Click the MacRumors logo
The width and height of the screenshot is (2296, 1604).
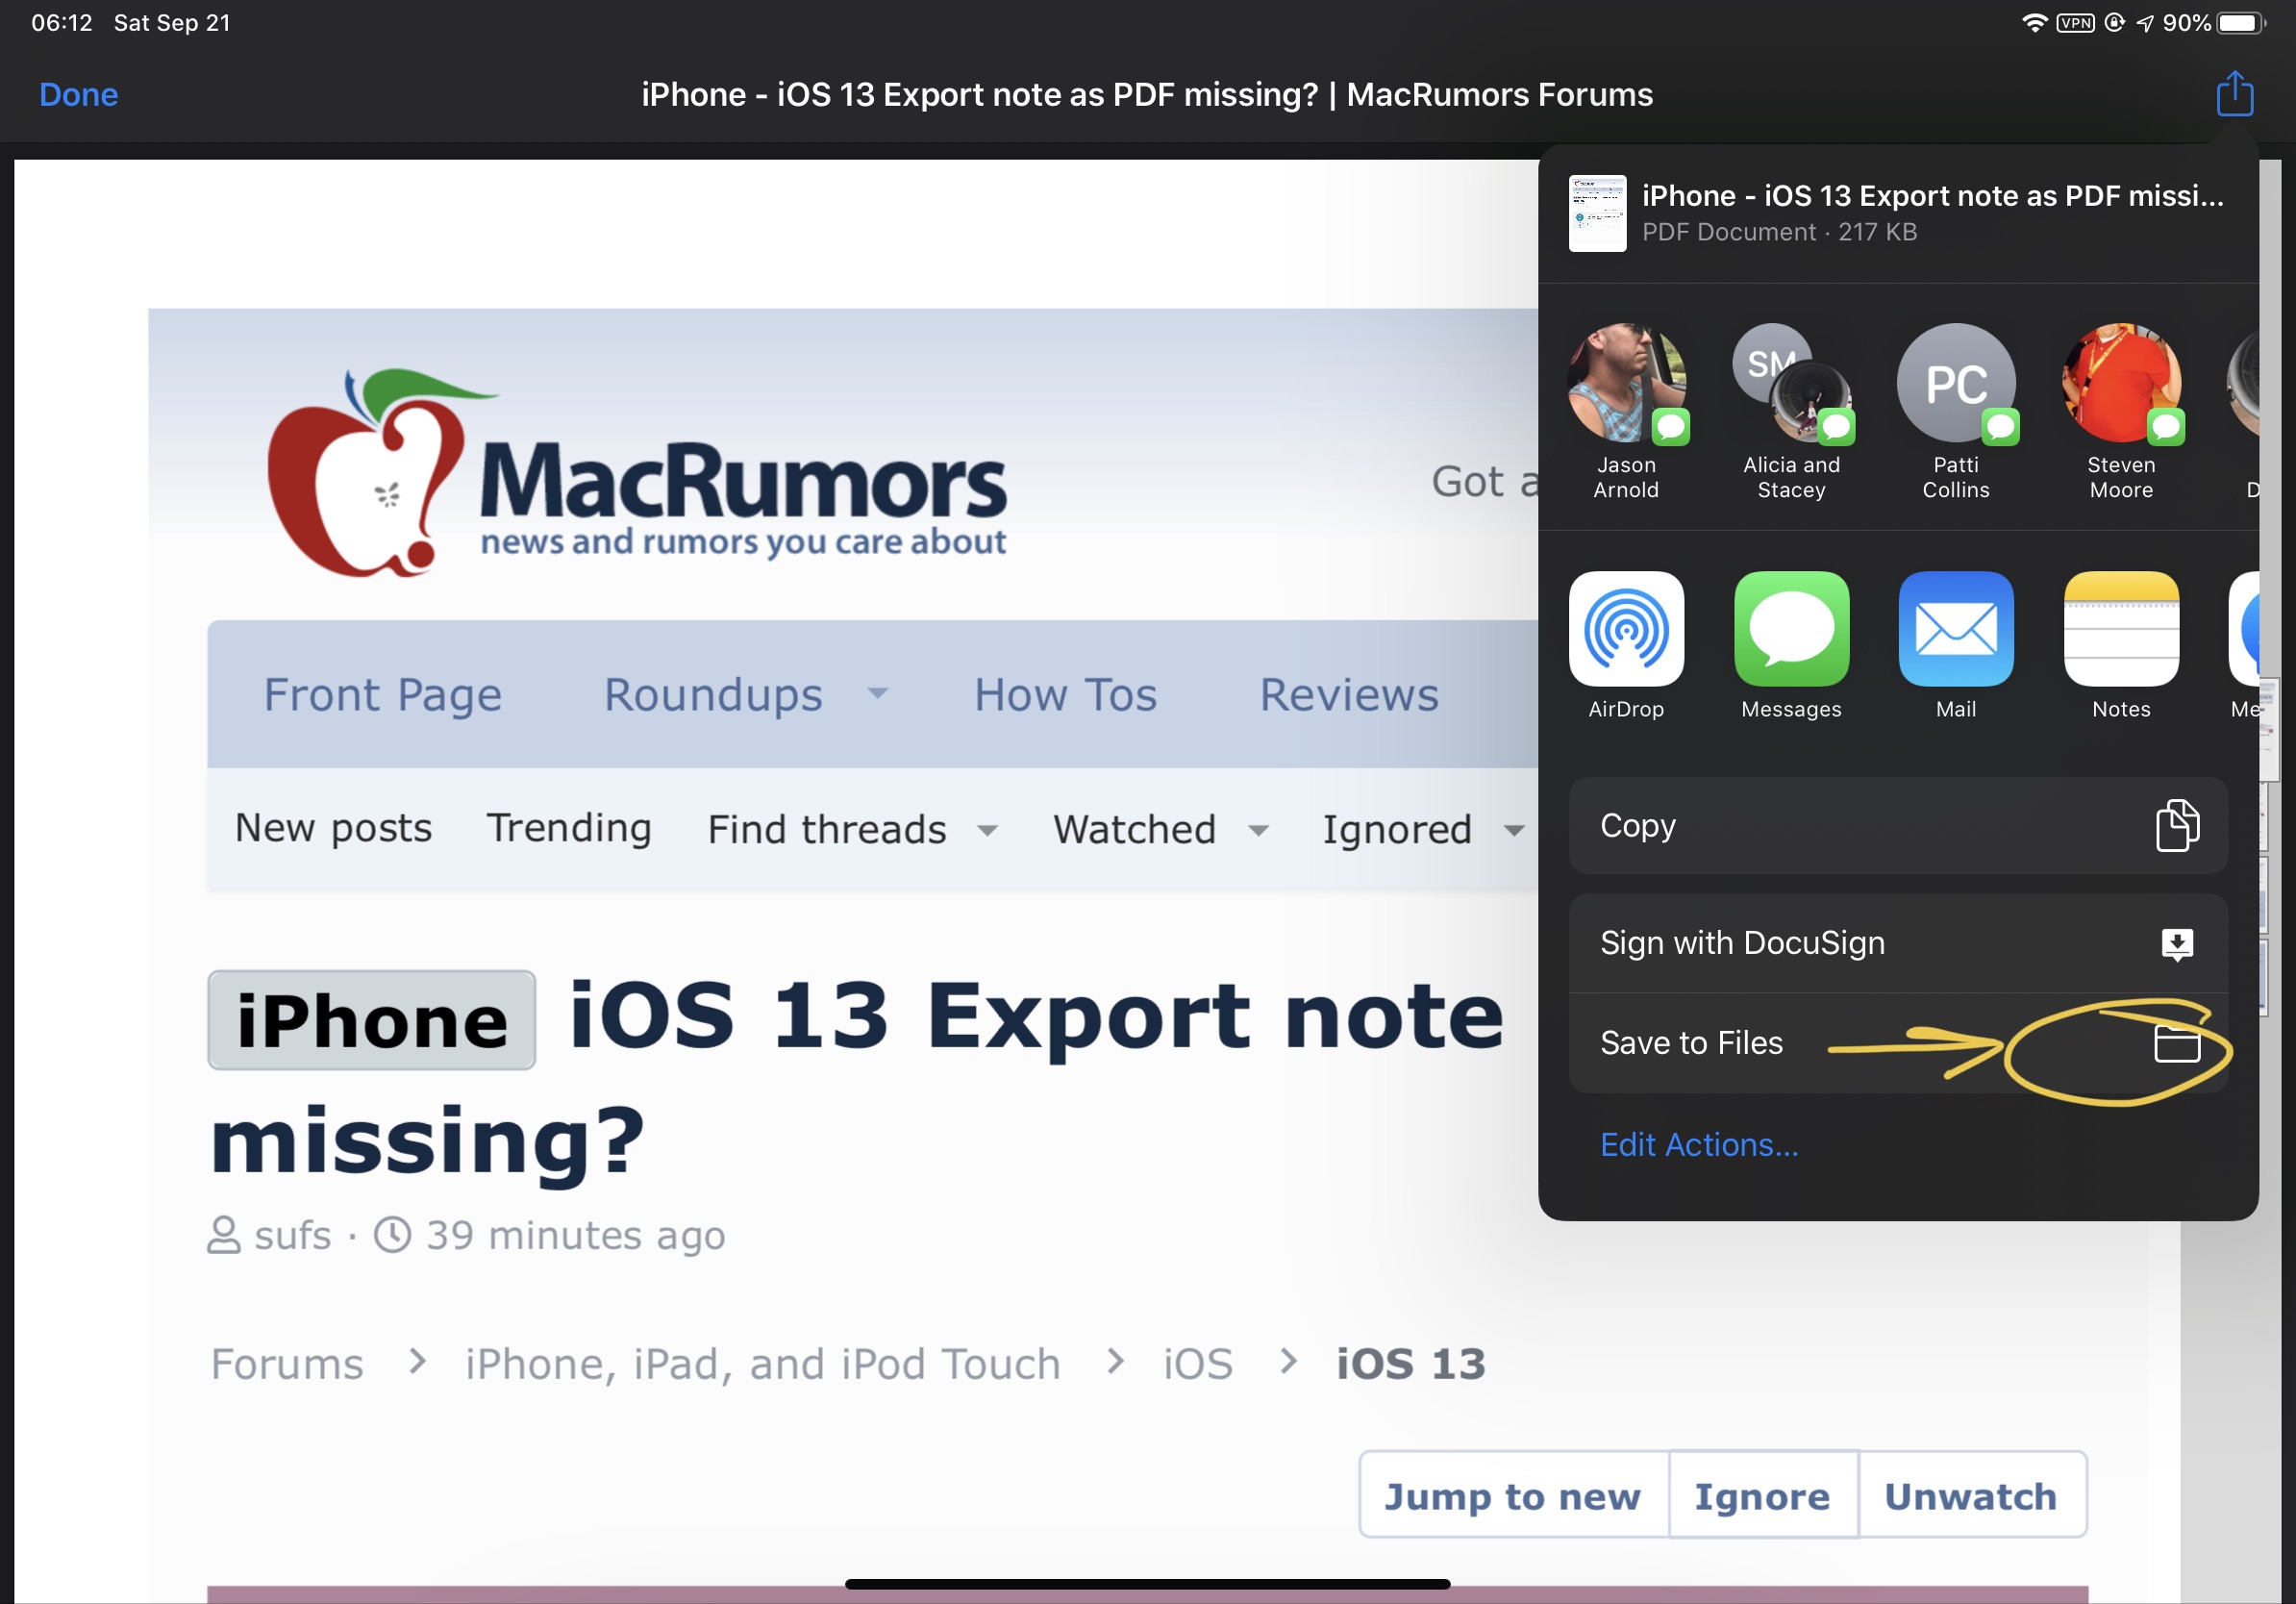coord(637,474)
